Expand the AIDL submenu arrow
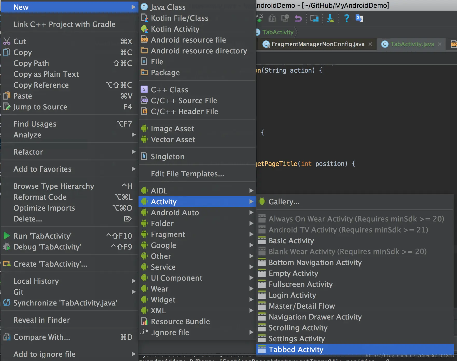The width and height of the screenshot is (457, 361). click(x=251, y=191)
